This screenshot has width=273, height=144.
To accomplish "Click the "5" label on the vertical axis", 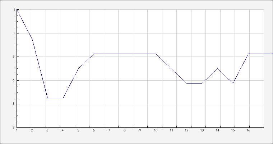I will pyautogui.click(x=14, y=57).
